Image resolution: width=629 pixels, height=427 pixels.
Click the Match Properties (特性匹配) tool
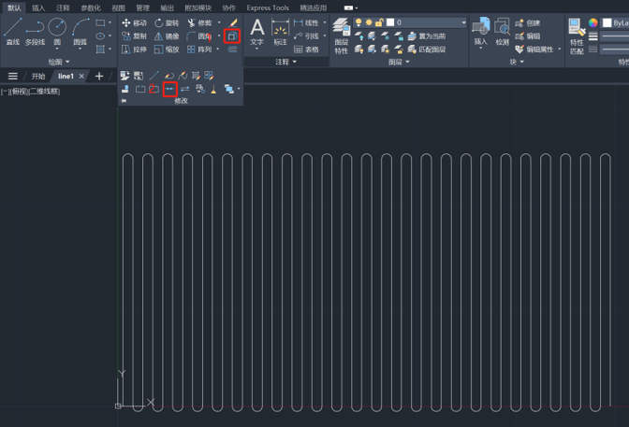[x=577, y=36]
